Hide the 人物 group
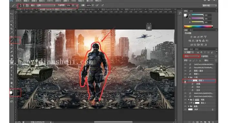 click(185, 77)
